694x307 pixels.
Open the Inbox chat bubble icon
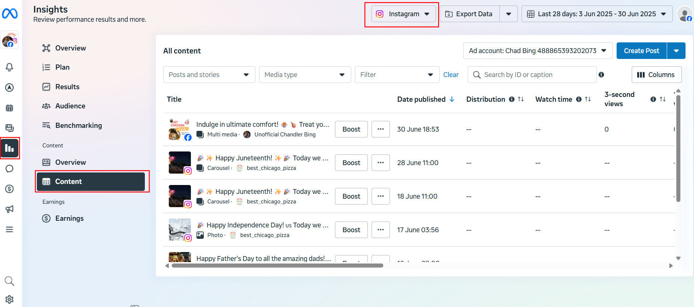pyautogui.click(x=10, y=169)
